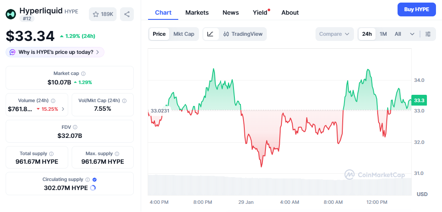Click the 15.25% volume change value
The image size is (442, 212).
50,109
